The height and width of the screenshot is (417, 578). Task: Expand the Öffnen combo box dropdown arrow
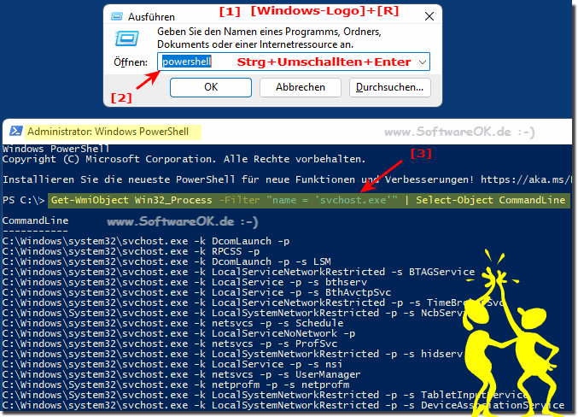[x=423, y=62]
